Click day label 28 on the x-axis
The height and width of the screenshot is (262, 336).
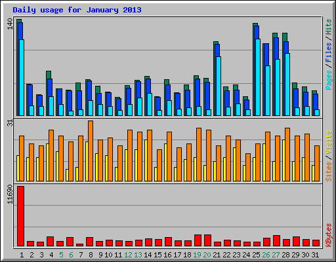pos(285,255)
